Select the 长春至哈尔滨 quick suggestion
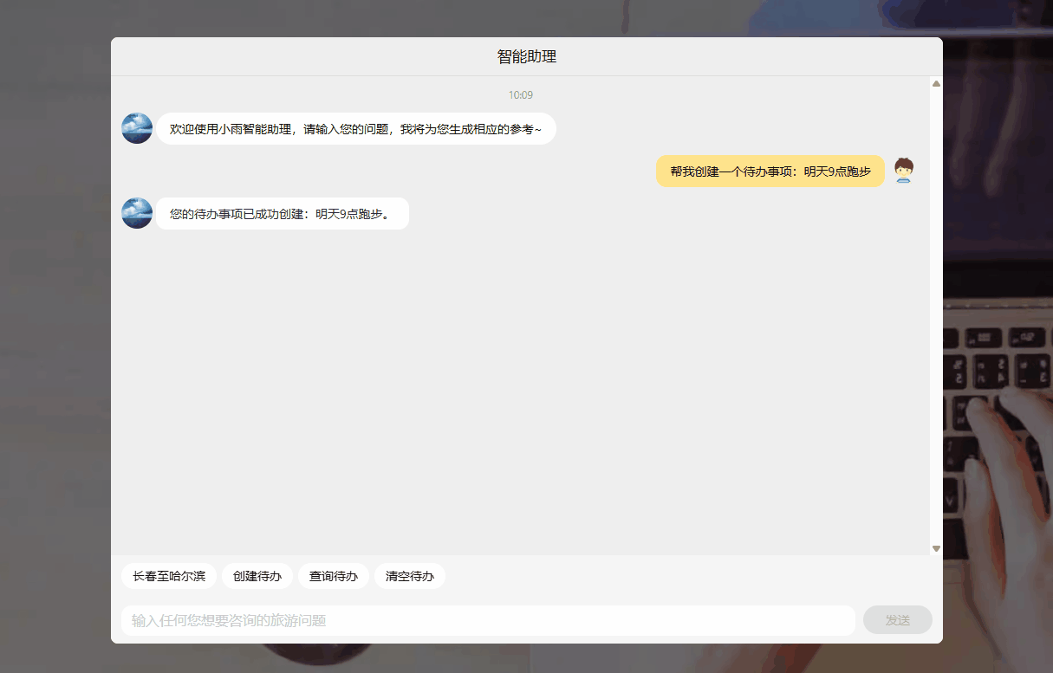Image resolution: width=1053 pixels, height=673 pixels. pyautogui.click(x=169, y=576)
